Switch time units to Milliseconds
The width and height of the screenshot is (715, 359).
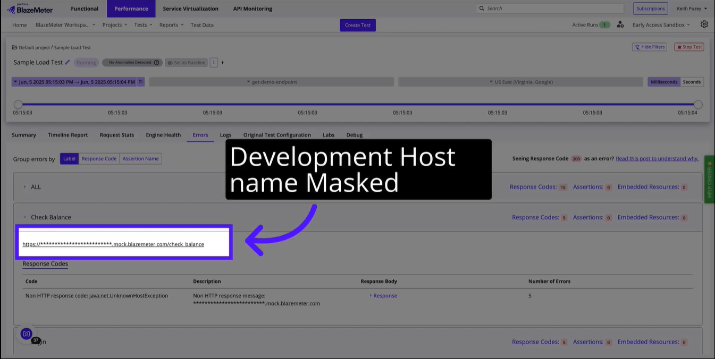point(664,82)
